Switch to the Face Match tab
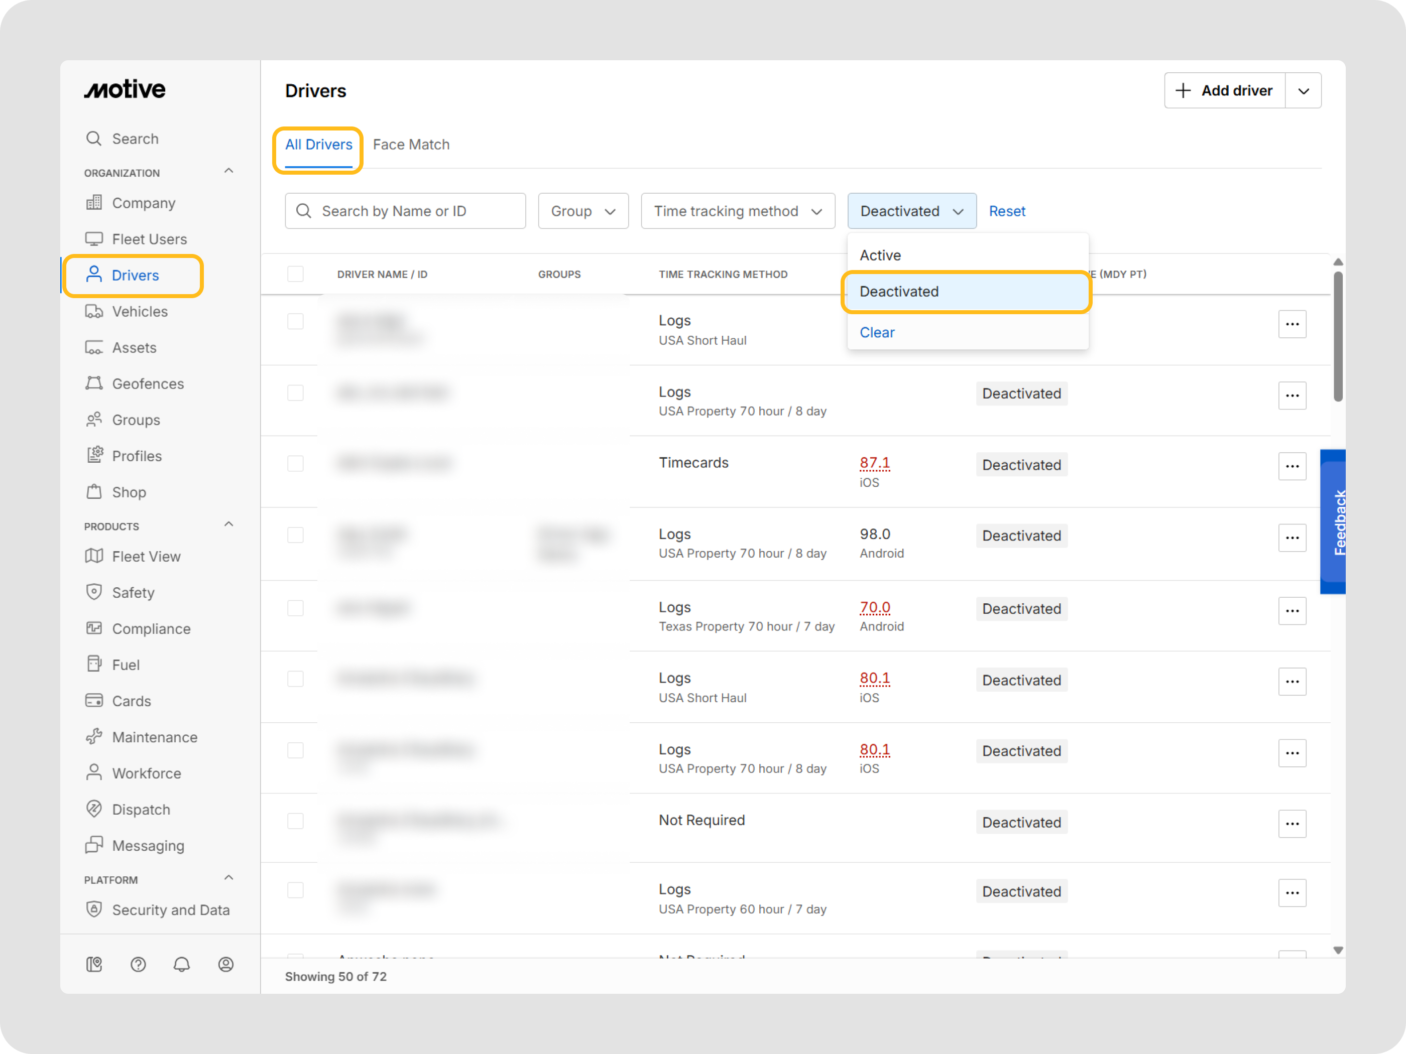Image resolution: width=1406 pixels, height=1054 pixels. (x=411, y=145)
